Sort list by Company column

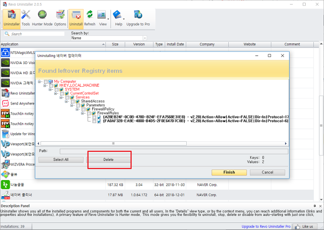(x=207, y=44)
